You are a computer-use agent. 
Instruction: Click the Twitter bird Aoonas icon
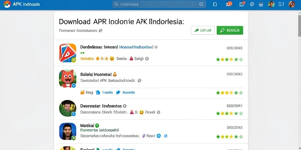click(x=118, y=92)
